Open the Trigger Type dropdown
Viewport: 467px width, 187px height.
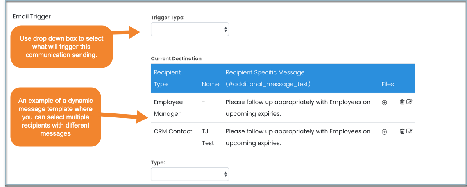coord(190,29)
